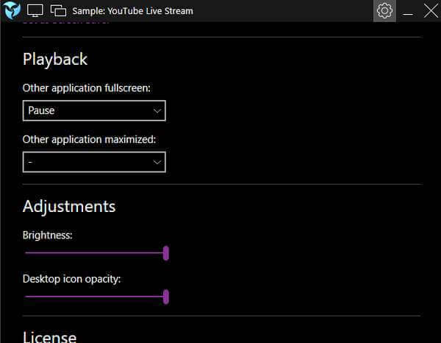Screen dimensions: 441x343
Task: Click the Playback section heading
Action: point(55,60)
